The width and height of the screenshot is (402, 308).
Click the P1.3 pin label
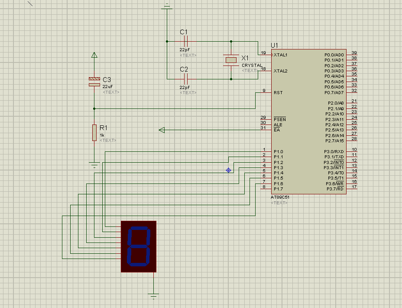tap(279, 167)
